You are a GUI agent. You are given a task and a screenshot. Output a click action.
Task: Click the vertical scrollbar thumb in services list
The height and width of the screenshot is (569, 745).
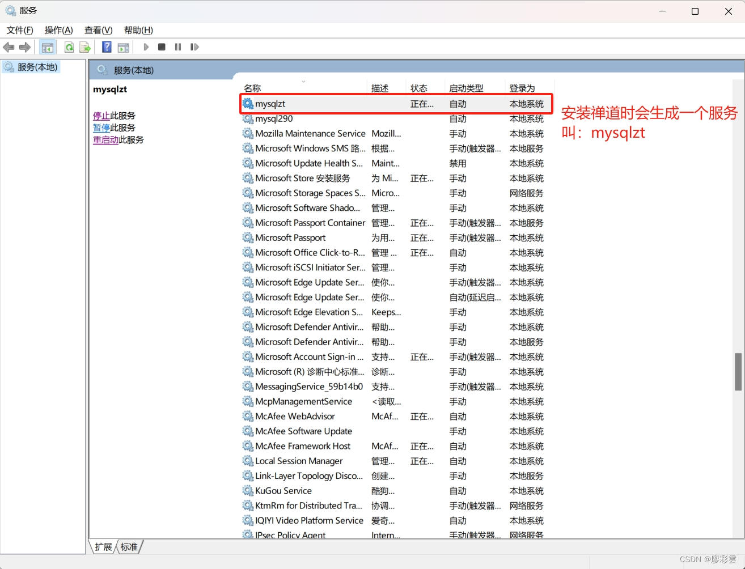click(738, 372)
